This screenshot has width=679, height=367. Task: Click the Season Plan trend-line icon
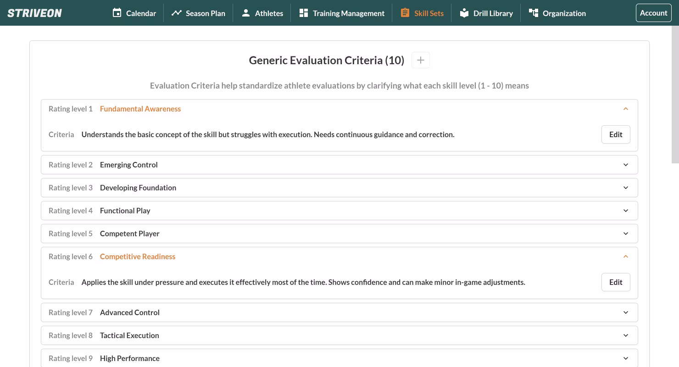click(176, 13)
